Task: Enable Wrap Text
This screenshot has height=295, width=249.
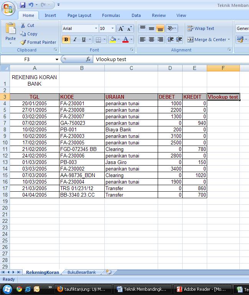Action: (201, 28)
